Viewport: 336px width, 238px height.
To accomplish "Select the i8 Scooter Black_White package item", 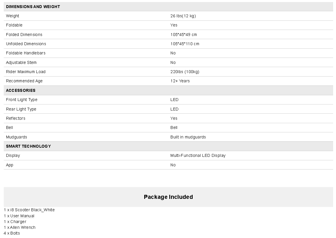I will click(x=29, y=210).
